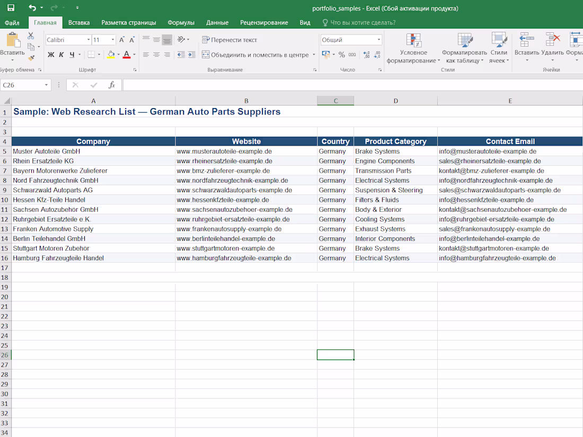Customize the Quick Access Toolbar
This screenshot has width=583, height=437.
[x=77, y=7]
